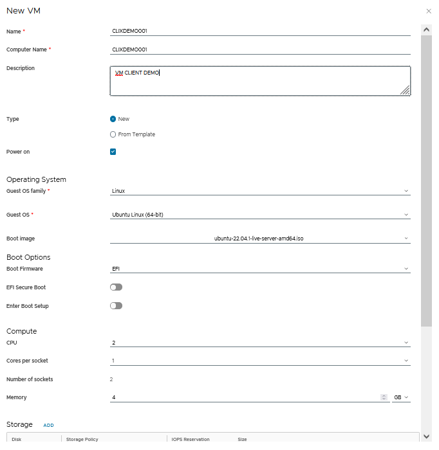Image resolution: width=439 pixels, height=450 pixels.
Task: Click the Computer Name input field
Action: click(260, 49)
